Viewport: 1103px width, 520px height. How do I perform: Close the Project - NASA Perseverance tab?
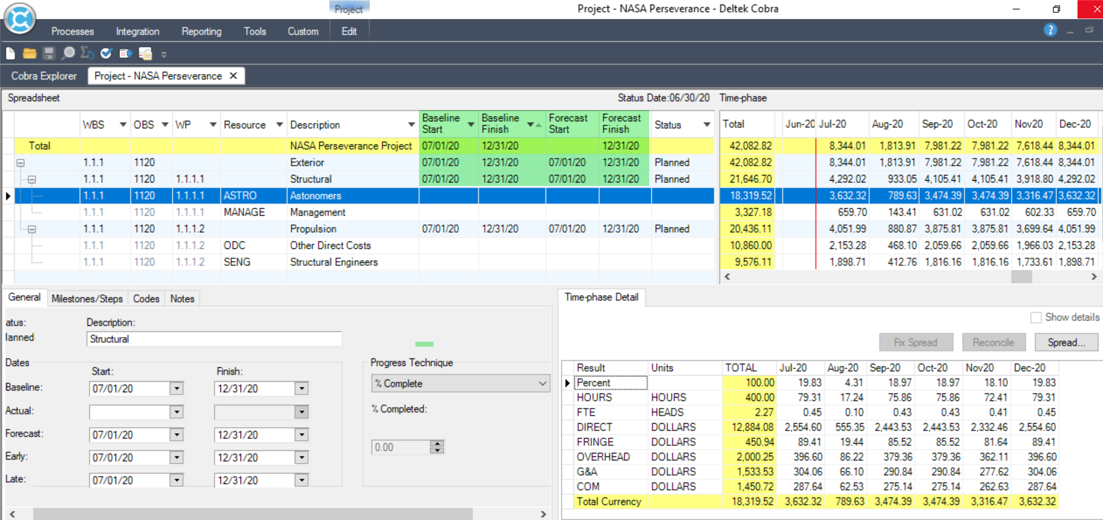coord(233,76)
